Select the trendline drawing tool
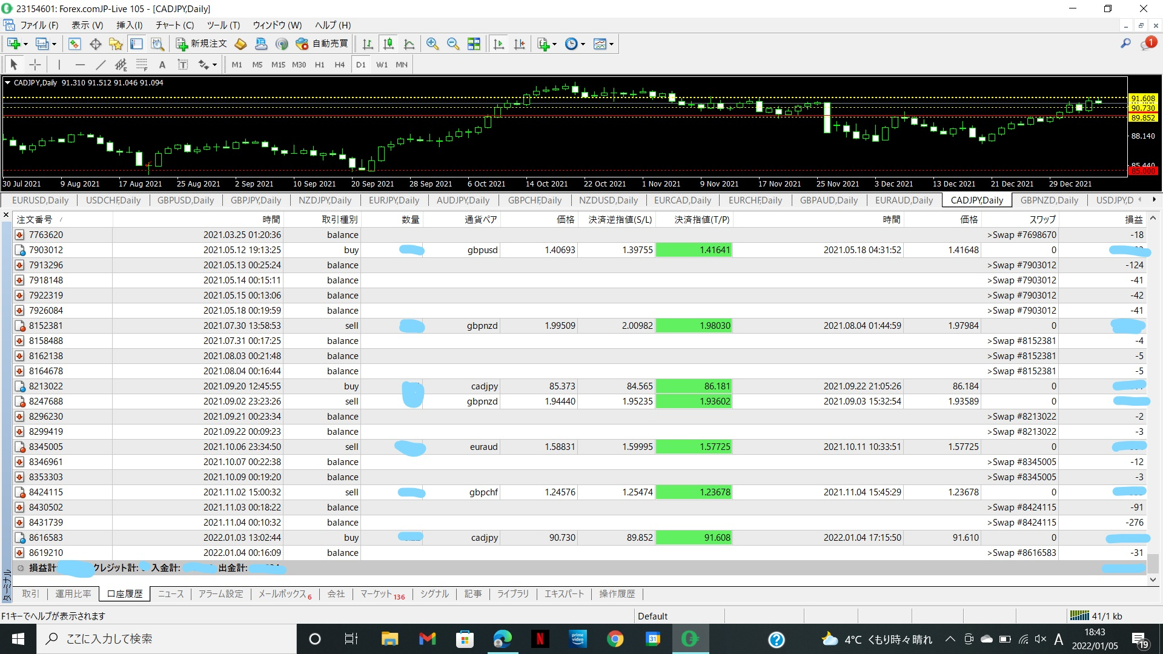1163x654 pixels. pyautogui.click(x=101, y=65)
